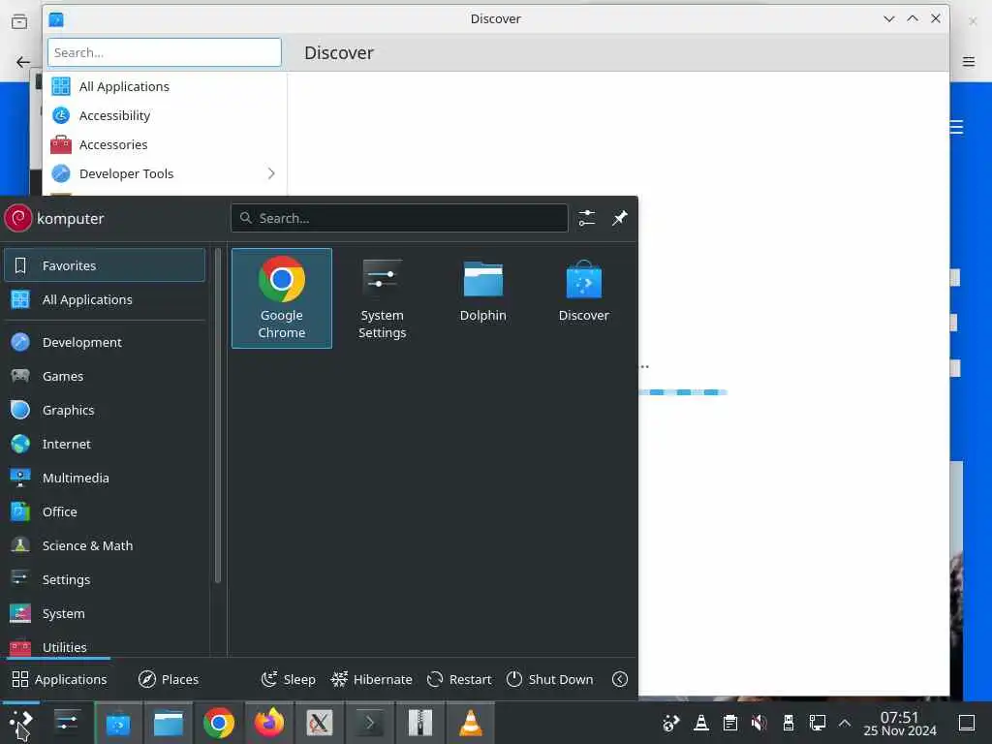The height and width of the screenshot is (744, 992).
Task: Open the Utilities category in launcher
Action: pyautogui.click(x=105, y=645)
